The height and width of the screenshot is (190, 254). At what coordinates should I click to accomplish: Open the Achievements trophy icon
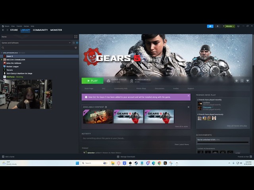132,81
